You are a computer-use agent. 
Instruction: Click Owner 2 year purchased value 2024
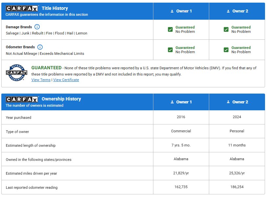tap(237, 117)
